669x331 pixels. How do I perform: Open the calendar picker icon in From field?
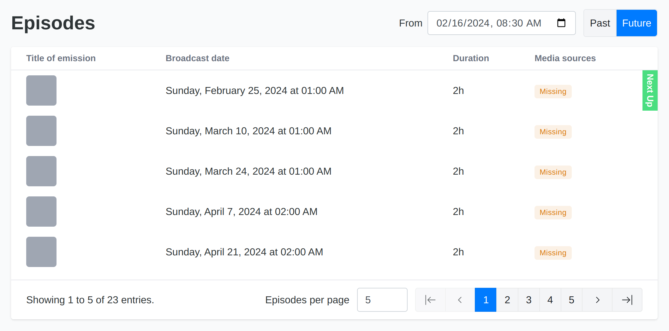tap(561, 23)
